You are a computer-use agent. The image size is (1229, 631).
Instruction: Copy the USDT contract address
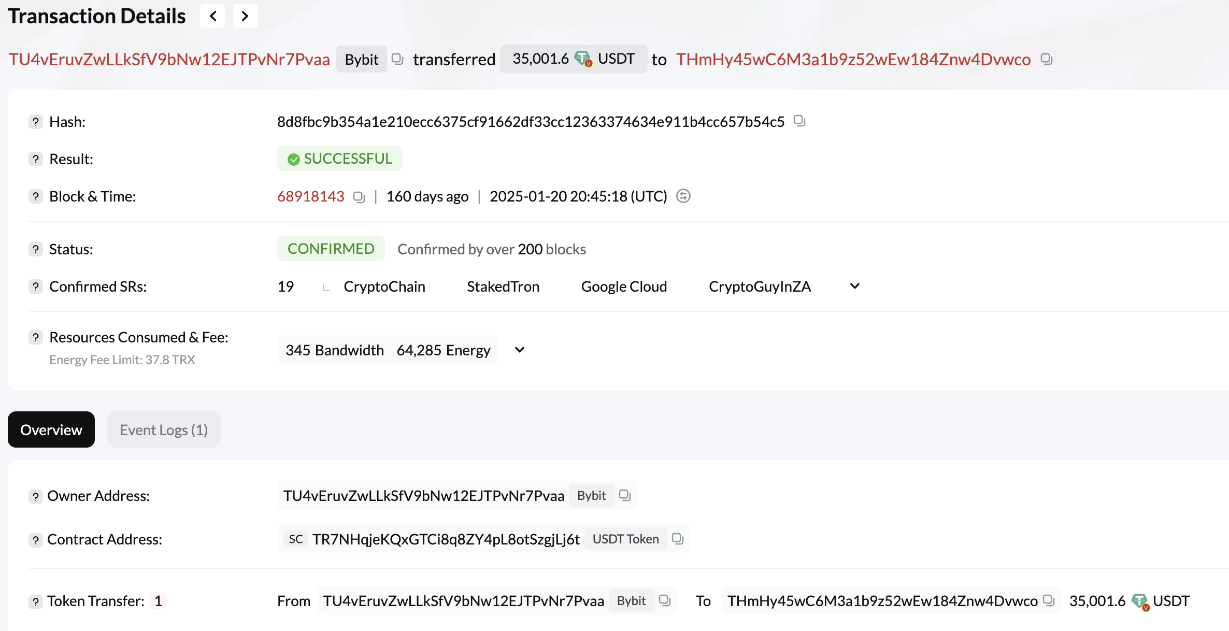click(x=678, y=539)
